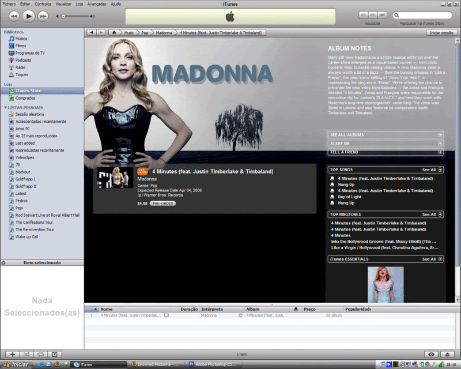Screen dimensions: 461x369
Task: Toggle repeat playback
Action: (x=40, y=354)
